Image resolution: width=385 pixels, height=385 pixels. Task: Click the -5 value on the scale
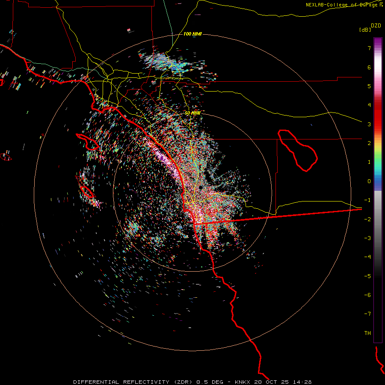(367, 276)
